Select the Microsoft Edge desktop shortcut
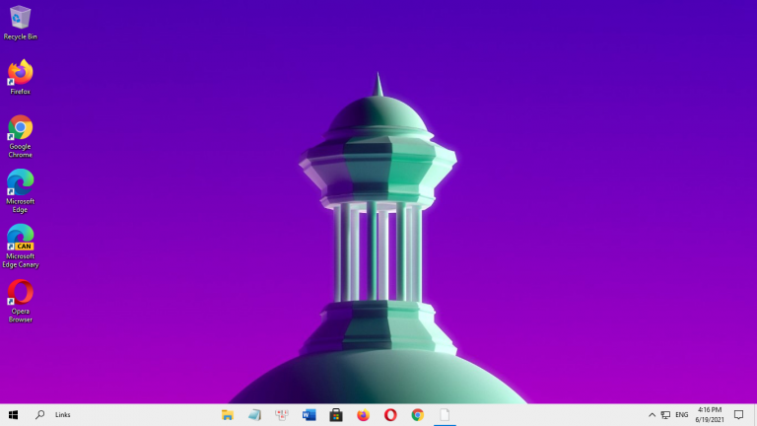Image resolution: width=757 pixels, height=426 pixels. click(21, 191)
